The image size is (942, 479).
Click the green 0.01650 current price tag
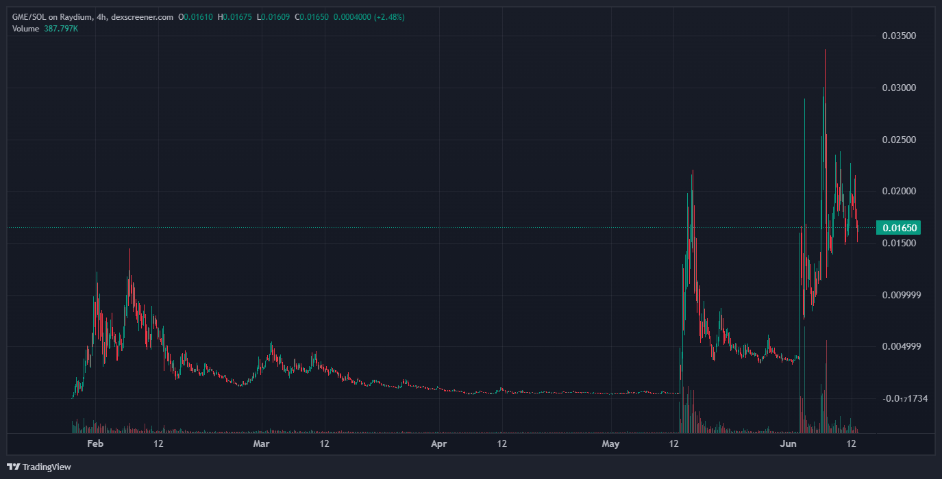click(900, 227)
